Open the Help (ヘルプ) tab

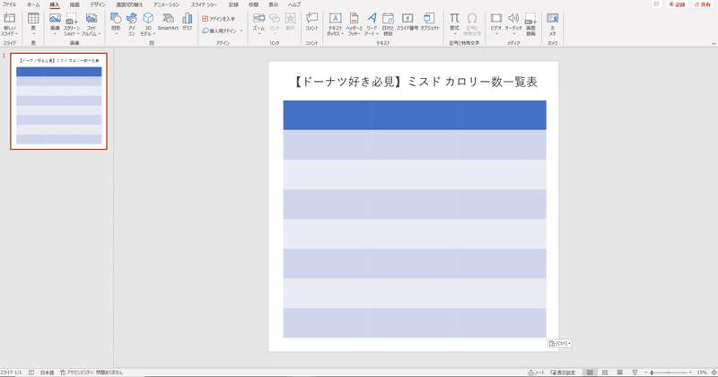pos(294,4)
